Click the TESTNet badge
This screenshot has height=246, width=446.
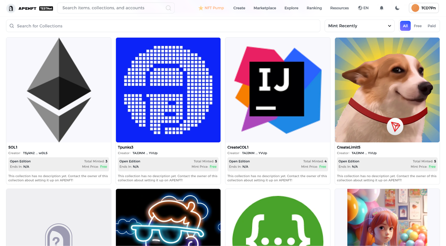(46, 9)
